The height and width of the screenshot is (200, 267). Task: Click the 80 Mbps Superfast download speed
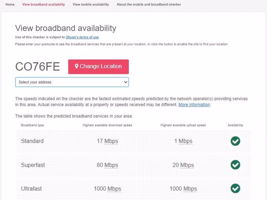coord(107,165)
